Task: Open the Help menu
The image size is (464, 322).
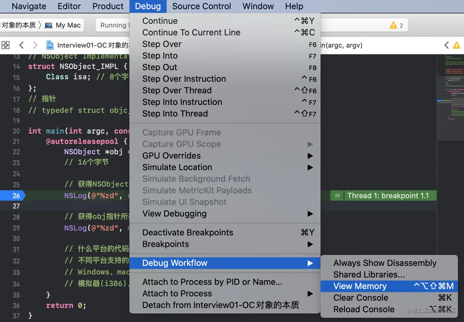Action: 294,6
